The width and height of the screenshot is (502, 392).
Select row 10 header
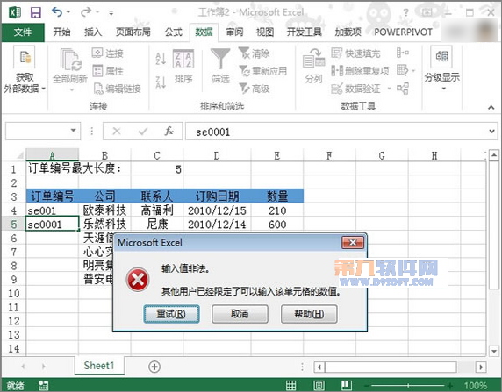(x=13, y=293)
